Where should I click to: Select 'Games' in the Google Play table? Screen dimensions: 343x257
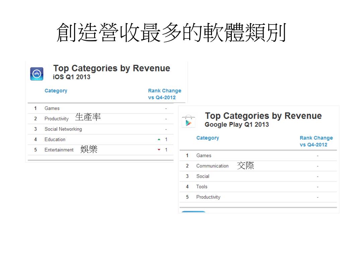[x=204, y=156]
